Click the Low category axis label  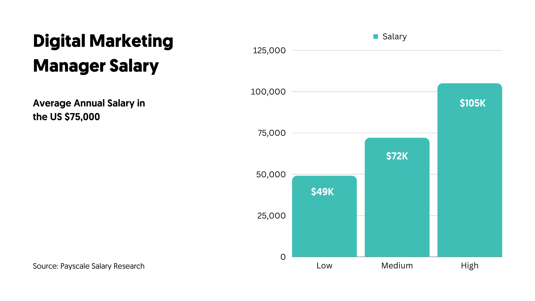[324, 266]
